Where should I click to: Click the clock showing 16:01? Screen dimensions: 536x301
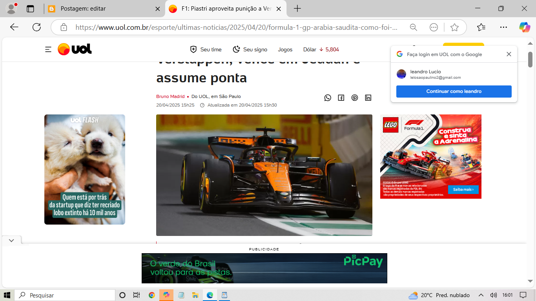click(507, 295)
